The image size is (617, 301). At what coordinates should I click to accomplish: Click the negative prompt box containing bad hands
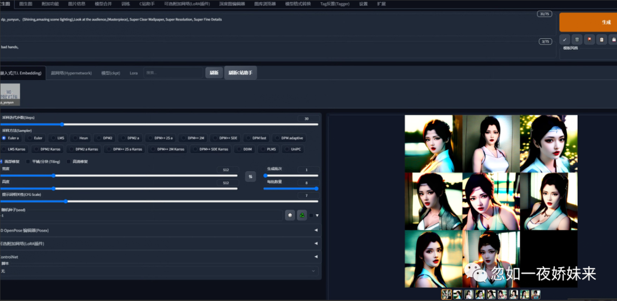[x=278, y=49]
